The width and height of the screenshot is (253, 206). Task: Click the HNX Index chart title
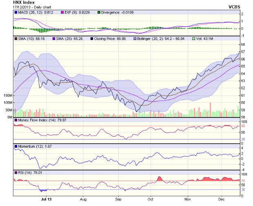pos(24,2)
